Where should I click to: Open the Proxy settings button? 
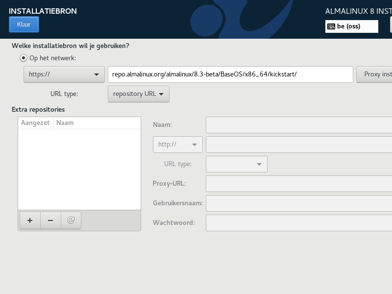[375, 74]
